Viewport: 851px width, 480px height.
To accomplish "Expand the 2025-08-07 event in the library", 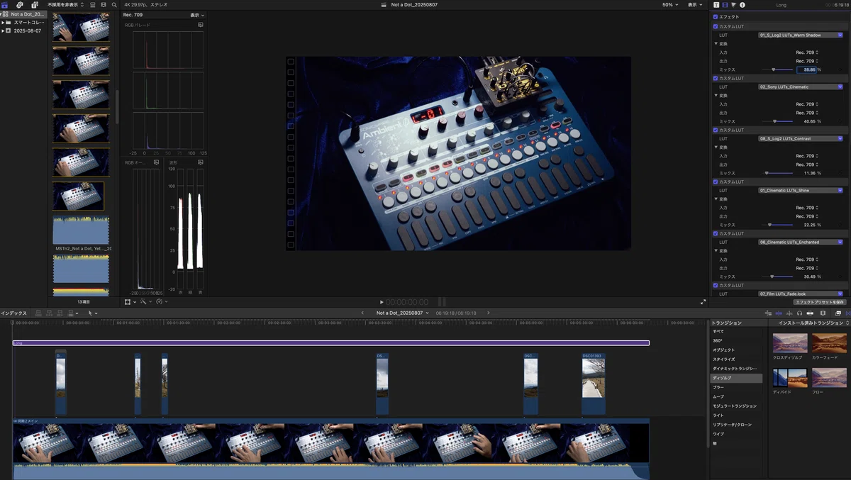I will (3, 31).
